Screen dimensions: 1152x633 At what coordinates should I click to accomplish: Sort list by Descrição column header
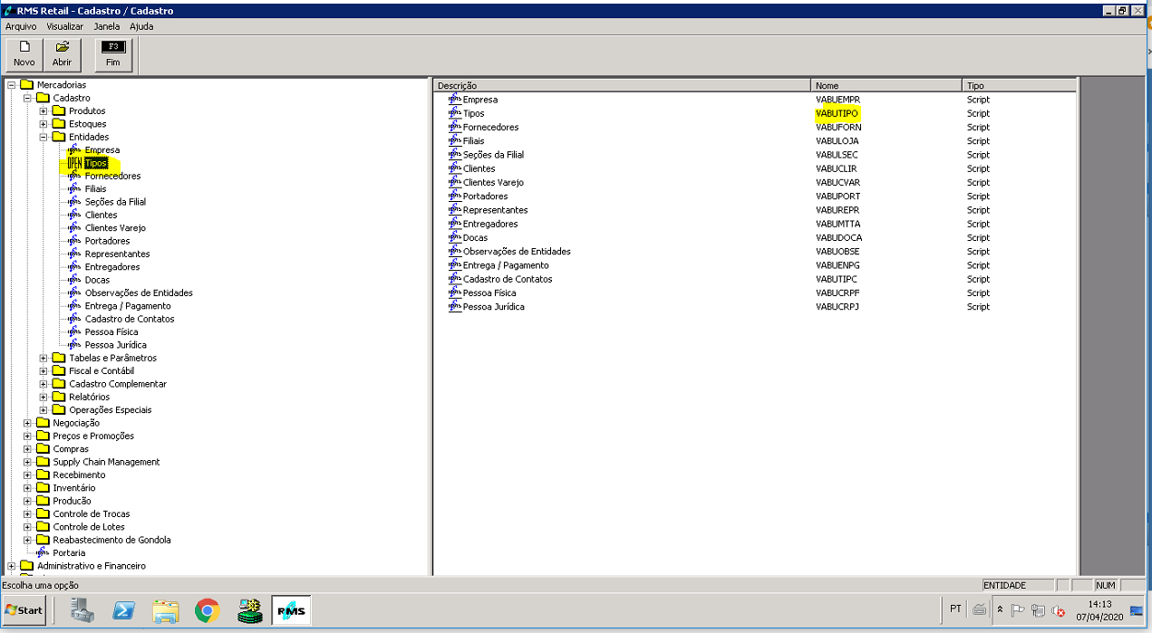tap(622, 85)
